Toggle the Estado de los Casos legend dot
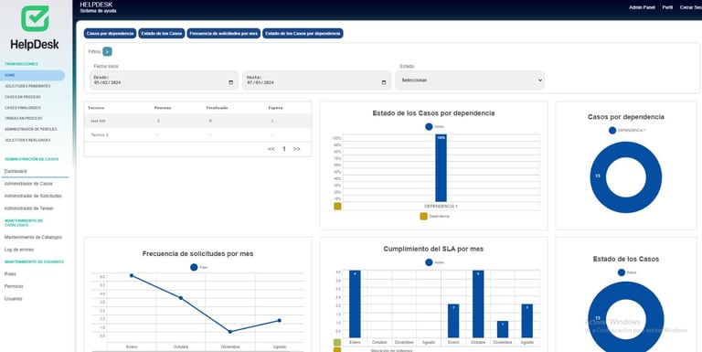The image size is (702, 352). click(x=622, y=272)
